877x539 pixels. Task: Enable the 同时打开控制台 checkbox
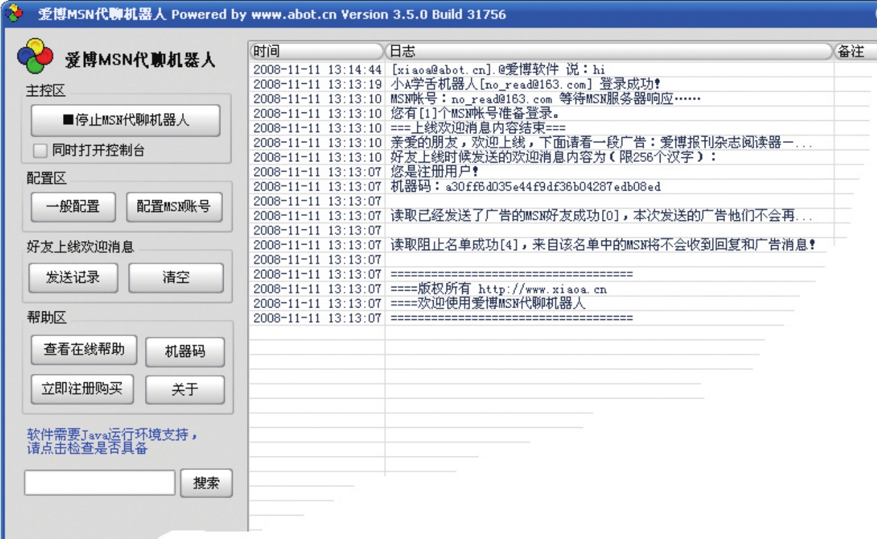tap(41, 151)
